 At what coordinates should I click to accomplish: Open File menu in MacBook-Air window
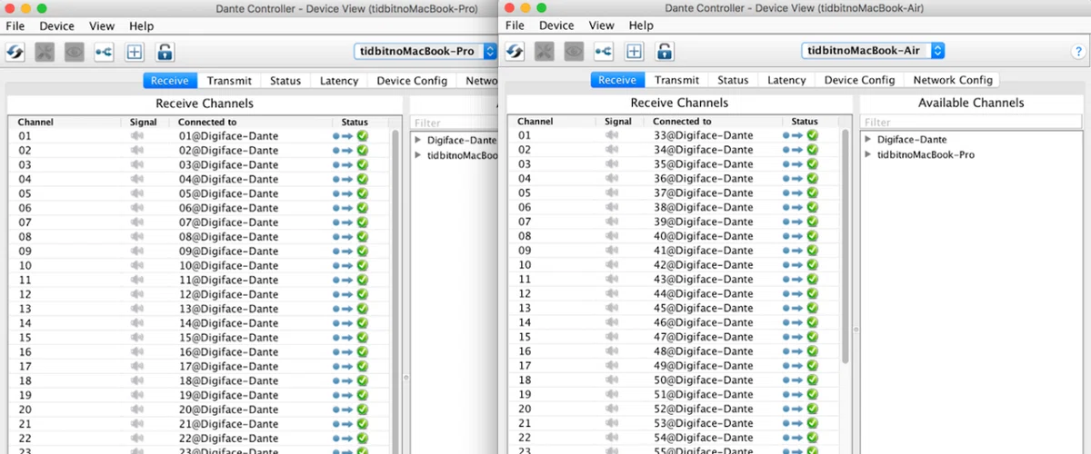pos(515,25)
